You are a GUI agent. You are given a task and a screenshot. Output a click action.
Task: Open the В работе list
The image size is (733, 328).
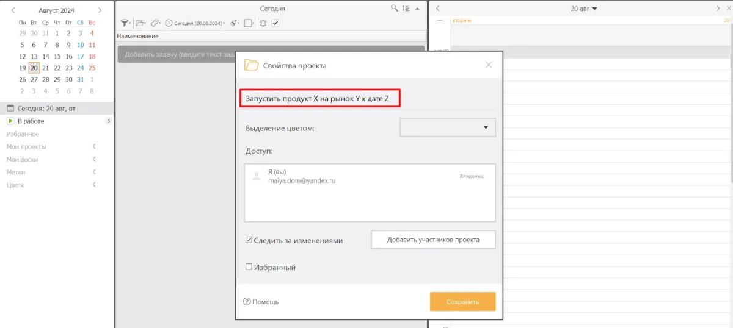pos(31,121)
